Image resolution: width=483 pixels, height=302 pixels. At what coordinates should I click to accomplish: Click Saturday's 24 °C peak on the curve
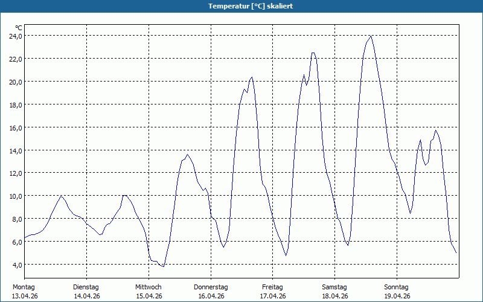(x=371, y=36)
